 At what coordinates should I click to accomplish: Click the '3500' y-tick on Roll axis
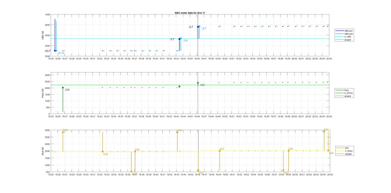(x=47, y=130)
